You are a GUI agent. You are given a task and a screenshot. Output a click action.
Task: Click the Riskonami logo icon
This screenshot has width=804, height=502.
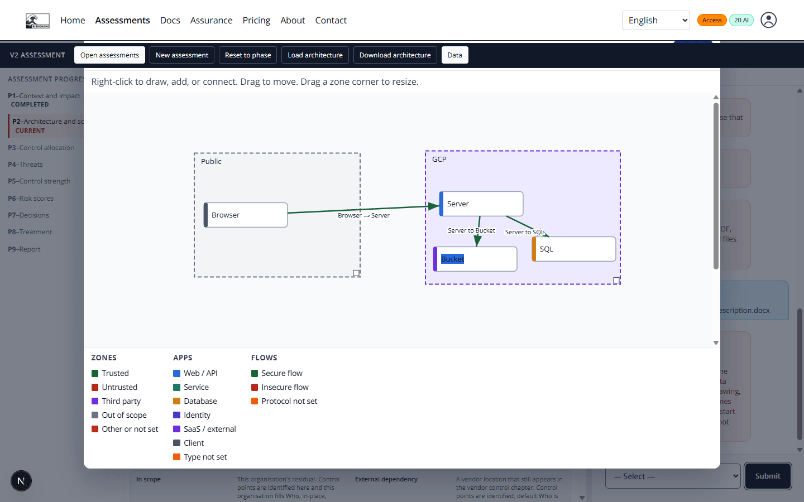tap(37, 21)
